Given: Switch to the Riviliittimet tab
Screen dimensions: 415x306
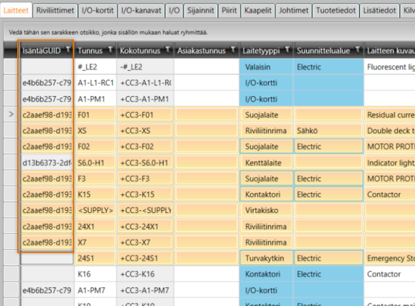Looking at the screenshot, I should (x=55, y=10).
